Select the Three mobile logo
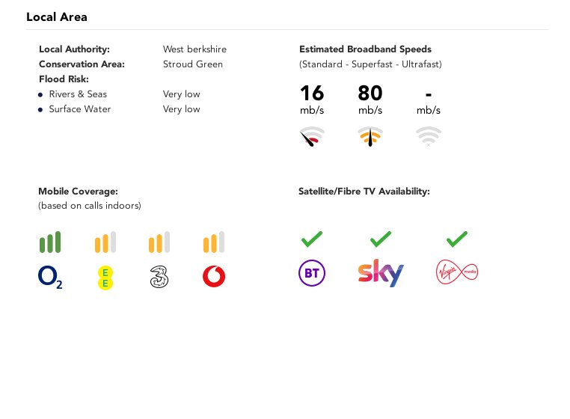Screen dimensions: 570x419 [x=159, y=277]
